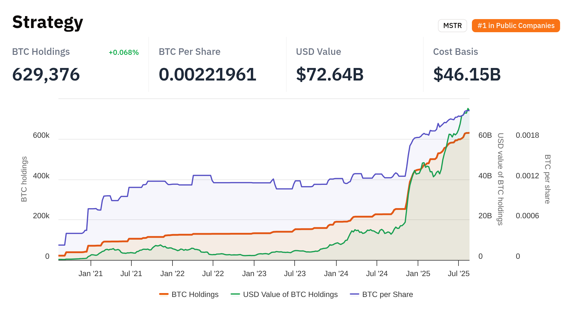The image size is (572, 322).
Task: Click the BTC Per Share value 0.00221961
Action: click(207, 74)
